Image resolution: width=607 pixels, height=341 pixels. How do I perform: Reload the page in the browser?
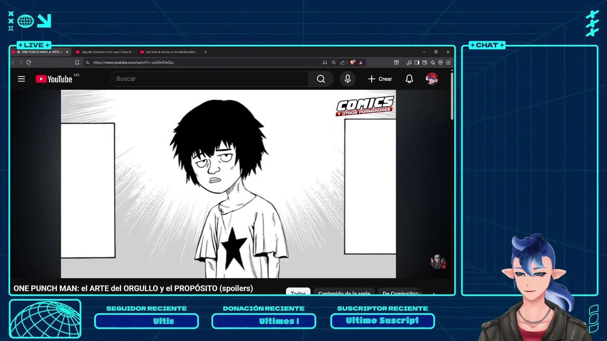(29, 63)
